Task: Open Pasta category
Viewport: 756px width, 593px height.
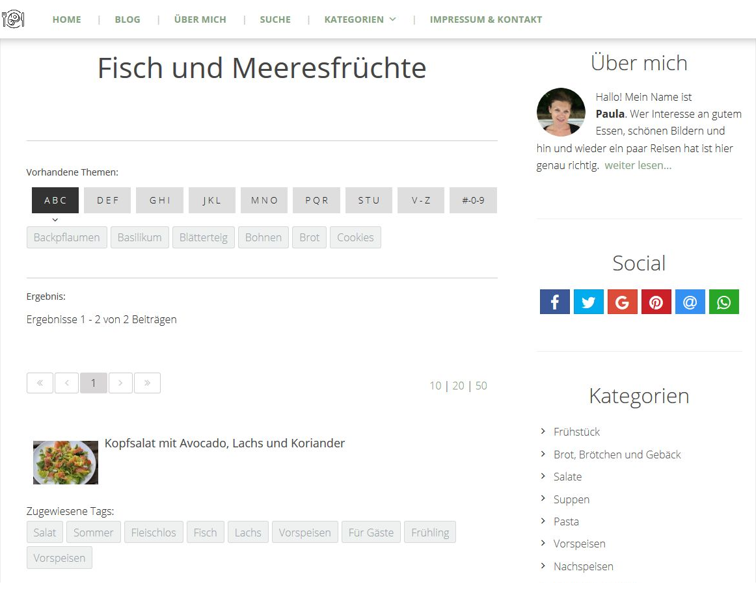Action: [x=566, y=521]
